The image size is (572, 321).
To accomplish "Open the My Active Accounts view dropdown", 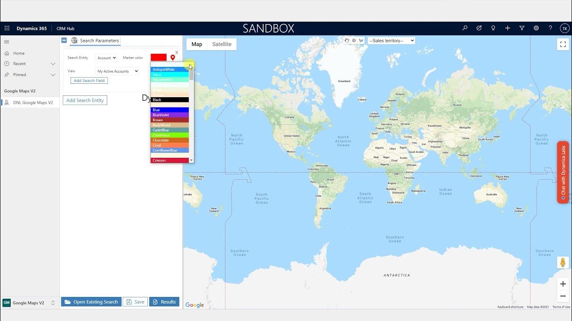I will pyautogui.click(x=118, y=71).
